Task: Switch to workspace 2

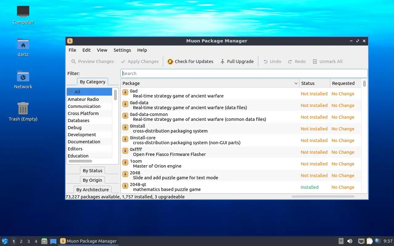Action: click(21, 241)
